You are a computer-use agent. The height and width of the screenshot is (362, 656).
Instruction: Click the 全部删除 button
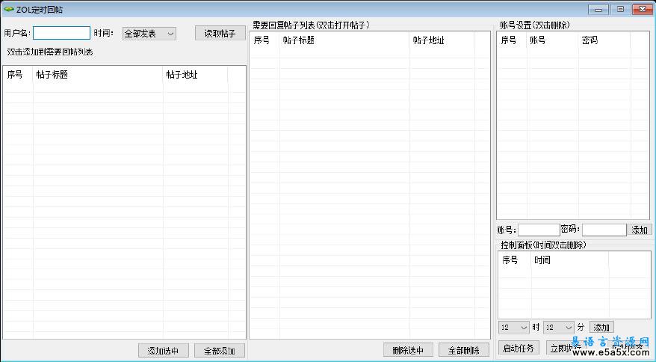tap(464, 350)
